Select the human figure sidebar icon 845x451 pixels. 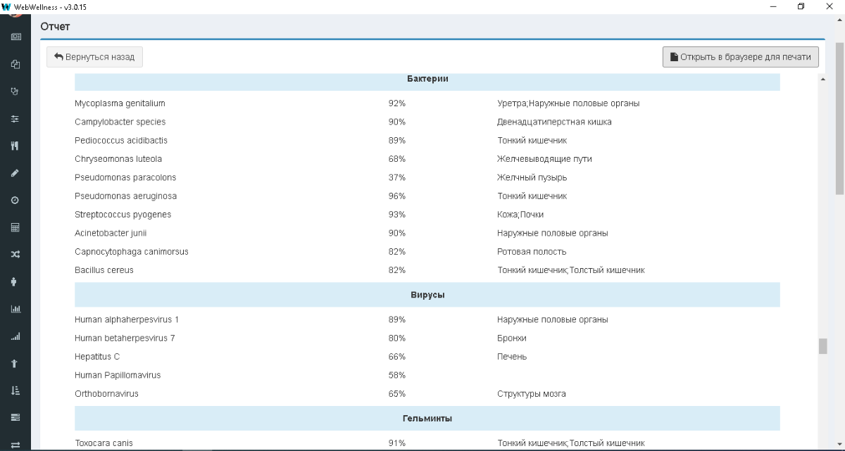(15, 282)
